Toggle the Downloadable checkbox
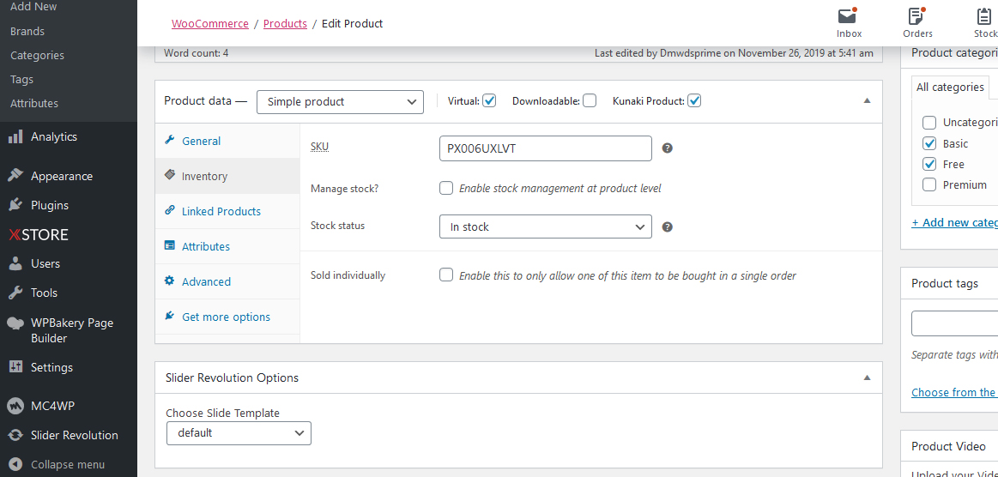Image resolution: width=998 pixels, height=477 pixels. tap(590, 100)
